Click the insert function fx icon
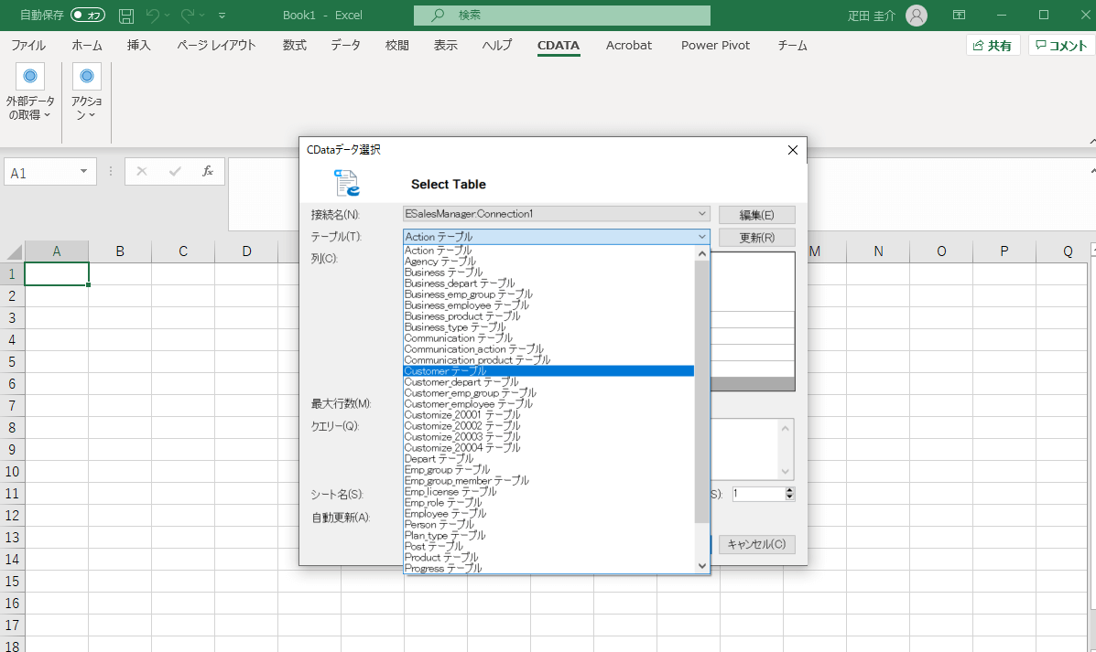This screenshot has height=652, width=1096. [208, 171]
